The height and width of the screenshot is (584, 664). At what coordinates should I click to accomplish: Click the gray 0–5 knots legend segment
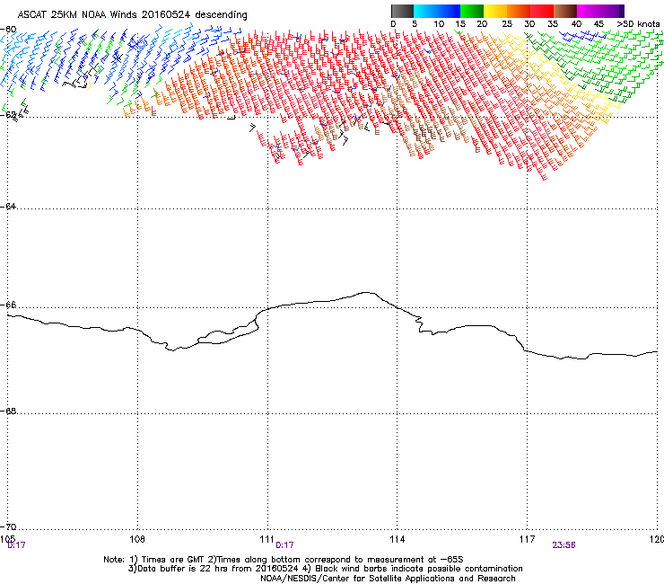point(402,11)
